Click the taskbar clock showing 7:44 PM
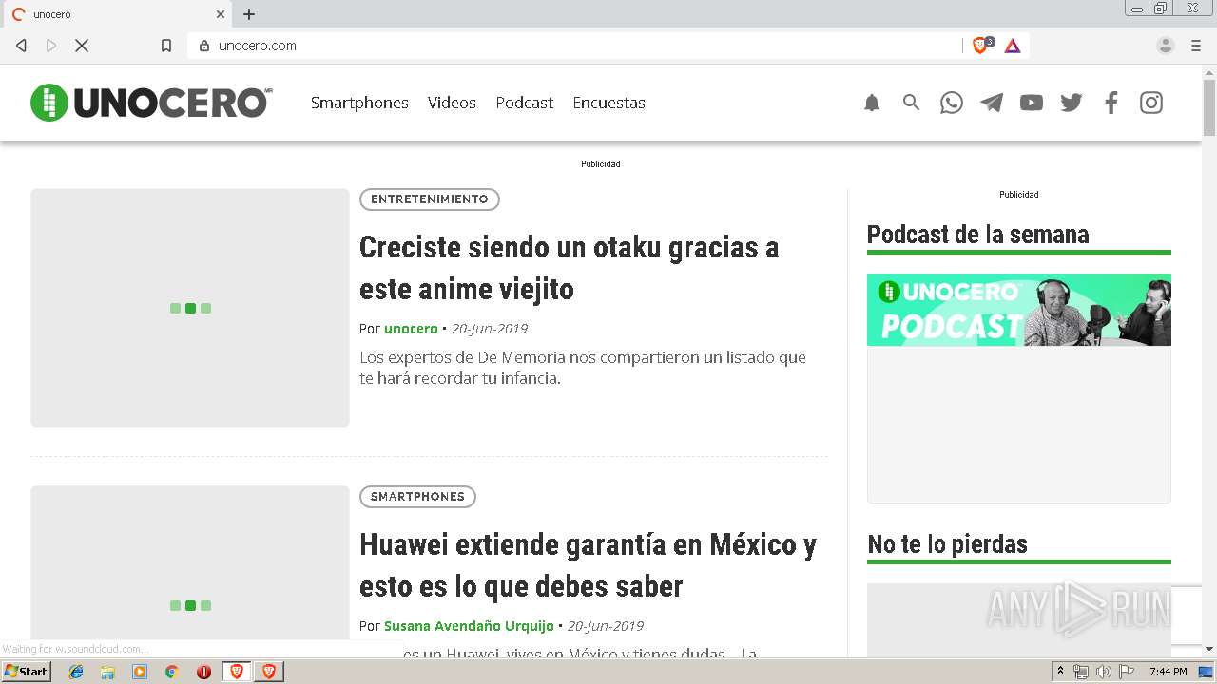This screenshot has height=684, width=1217. pyautogui.click(x=1169, y=672)
